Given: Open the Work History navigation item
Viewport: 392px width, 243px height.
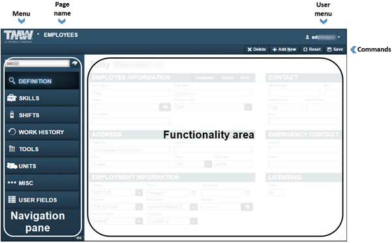Looking at the screenshot, I should tap(42, 132).
